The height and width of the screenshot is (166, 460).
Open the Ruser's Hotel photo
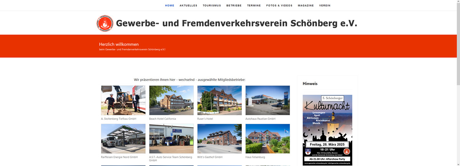pos(220,100)
